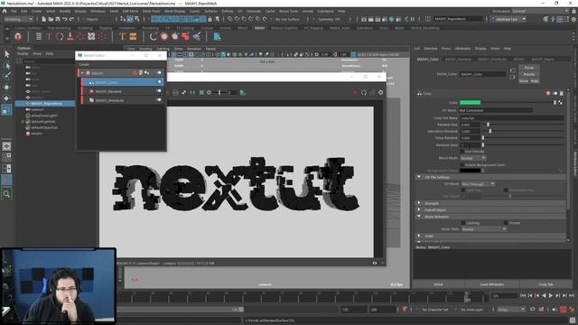Open the Windows menu in main menu bar
The image size is (578, 325).
[98, 11]
